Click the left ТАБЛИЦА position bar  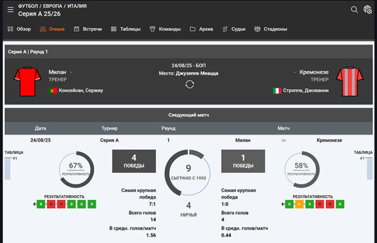[x=7, y=169]
